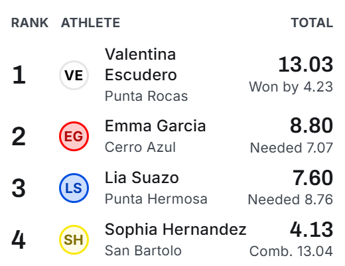Click the 'Comb. 13.04' note

291,251
